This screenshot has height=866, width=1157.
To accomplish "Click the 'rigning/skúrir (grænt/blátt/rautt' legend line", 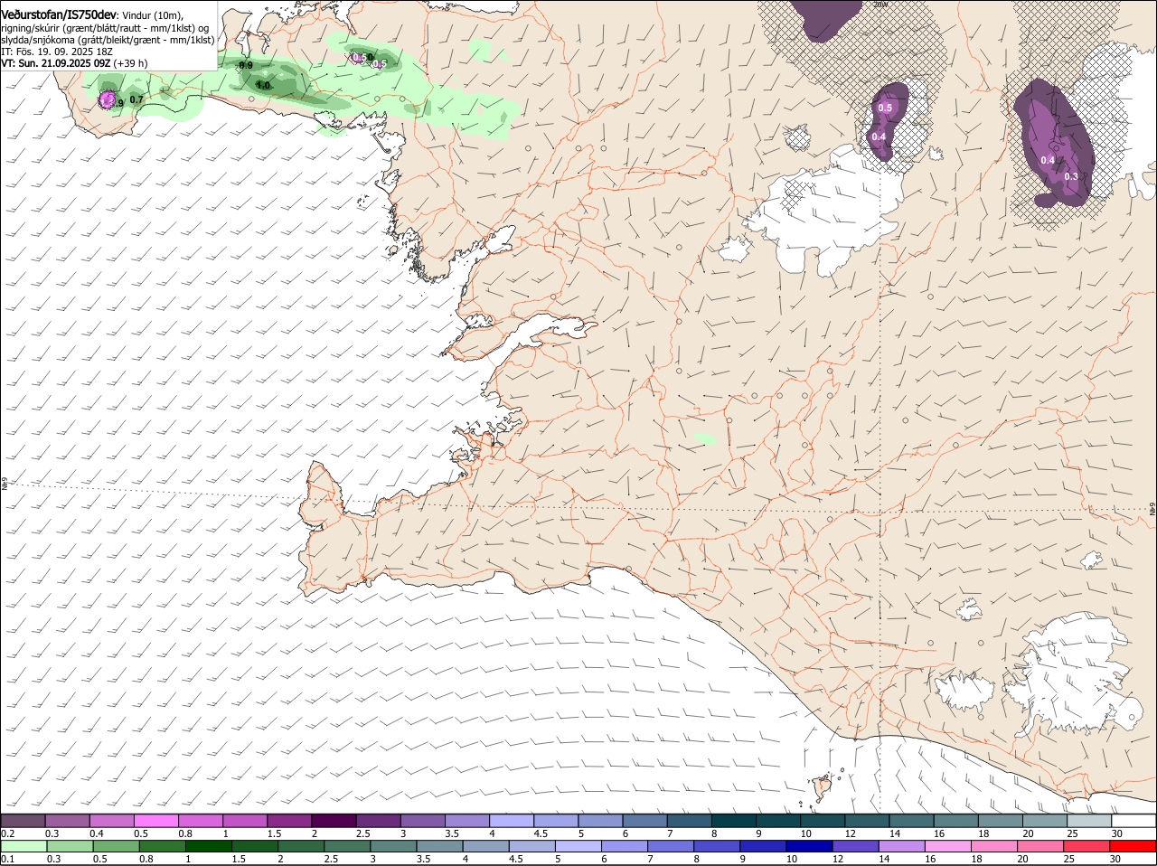I will [107, 28].
